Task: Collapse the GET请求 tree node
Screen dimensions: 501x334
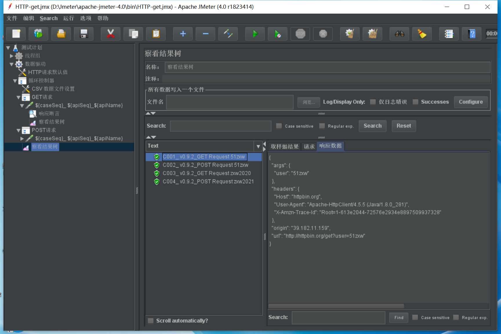Action: pos(19,97)
